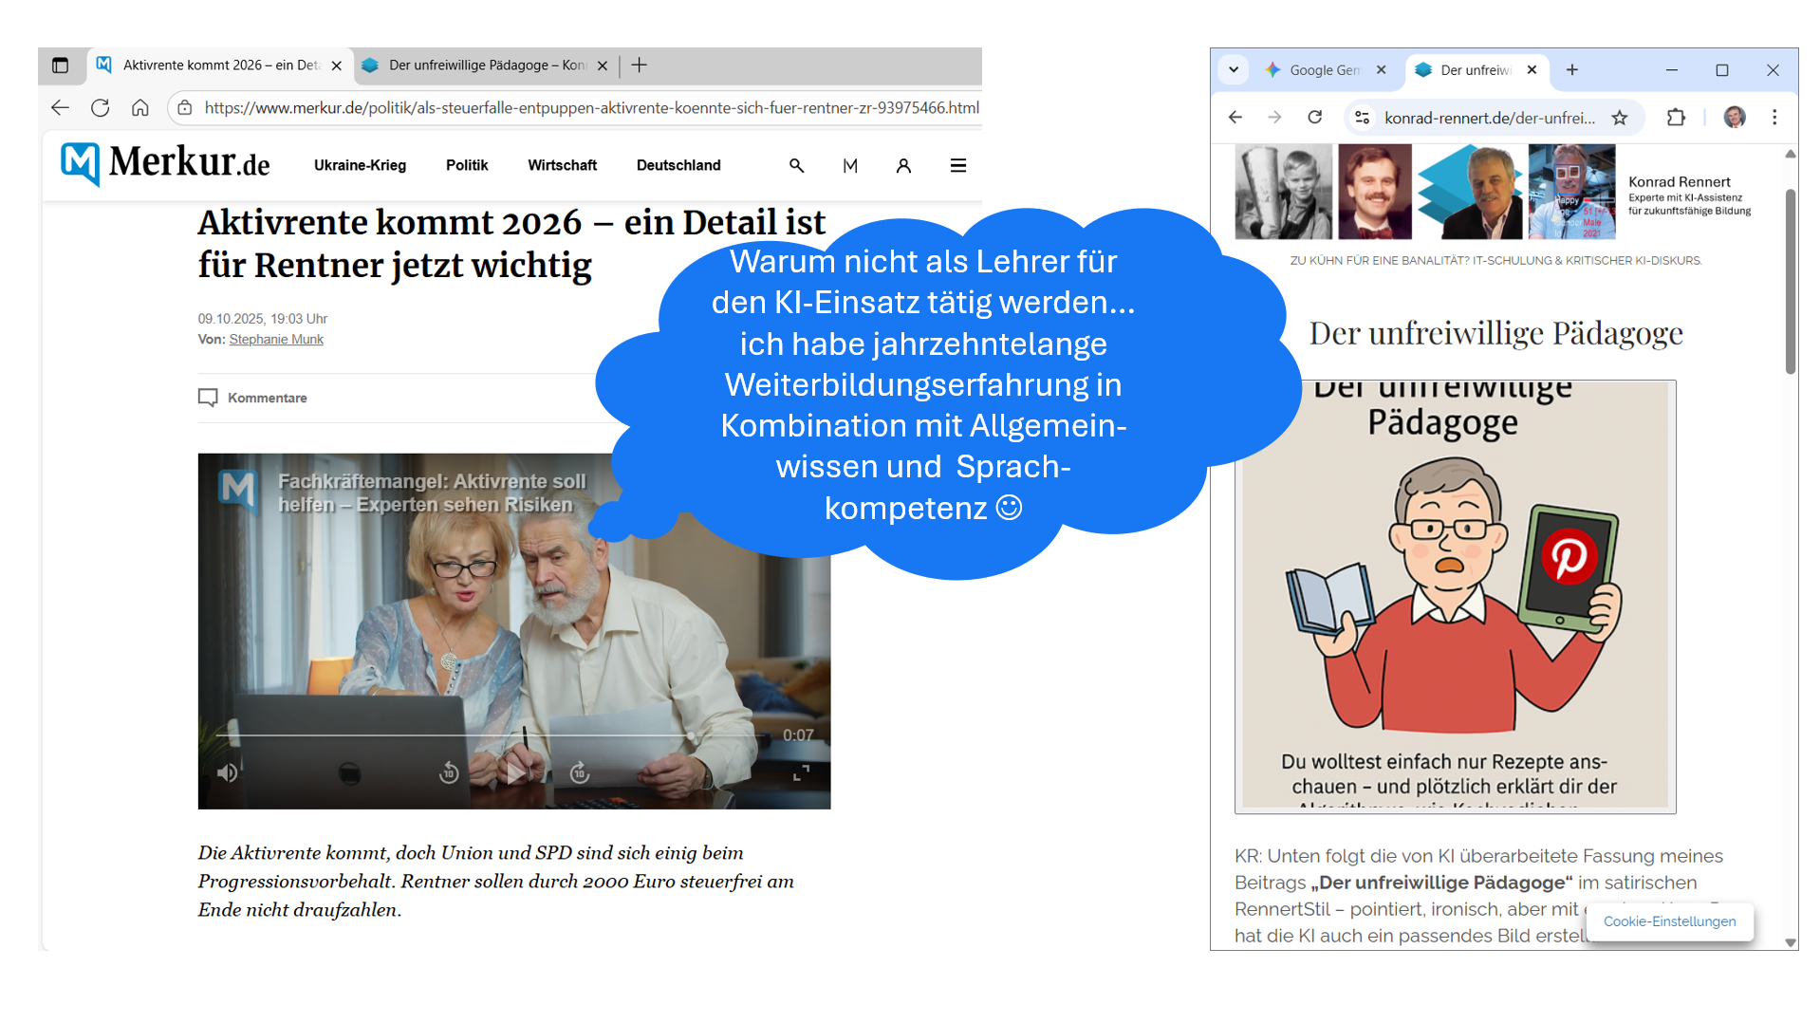Open the Kommentare section icon

click(x=208, y=398)
